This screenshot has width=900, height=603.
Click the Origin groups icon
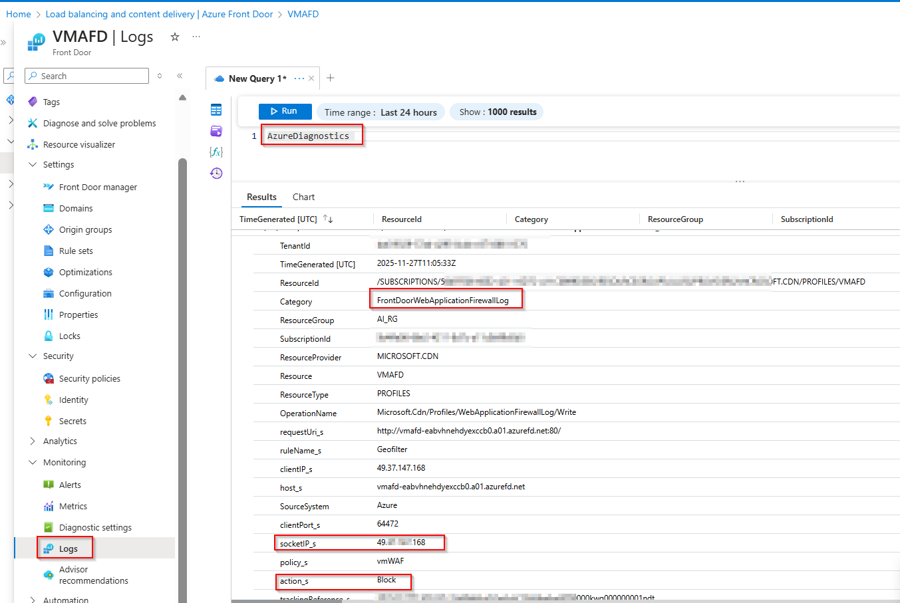tap(49, 229)
